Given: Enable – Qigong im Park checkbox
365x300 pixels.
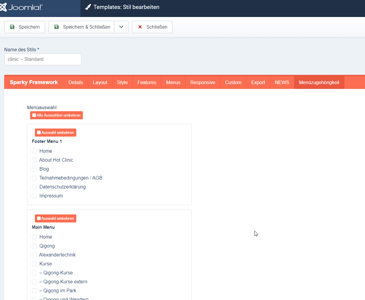Looking at the screenshot, I should [x=34, y=291].
